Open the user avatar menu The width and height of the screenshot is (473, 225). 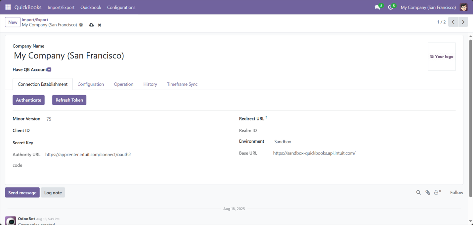coord(463,7)
